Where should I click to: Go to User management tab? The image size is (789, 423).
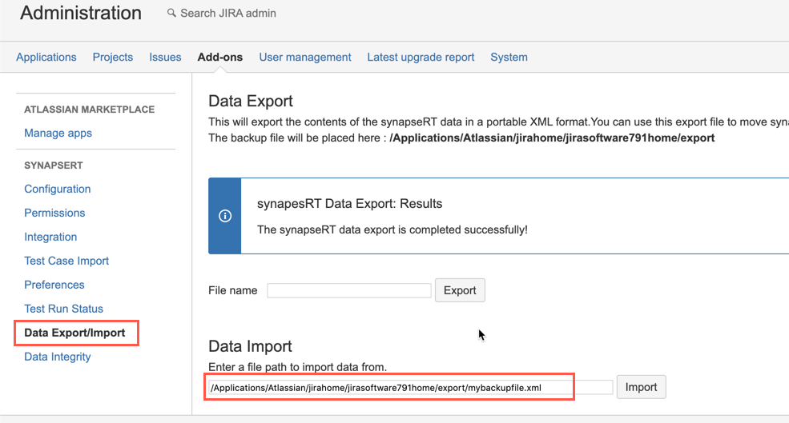(305, 57)
